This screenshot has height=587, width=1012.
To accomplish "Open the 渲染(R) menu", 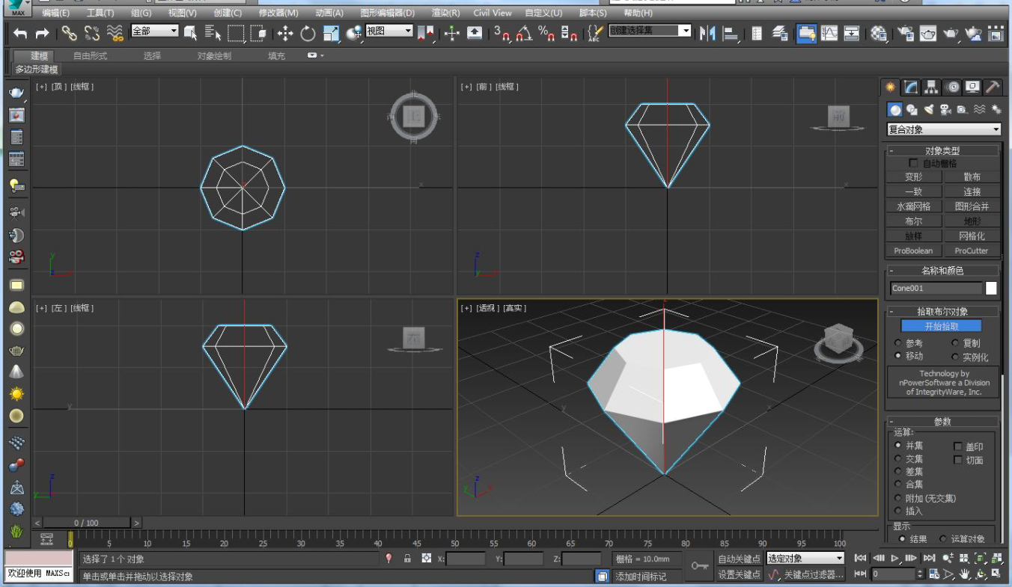I will [446, 13].
